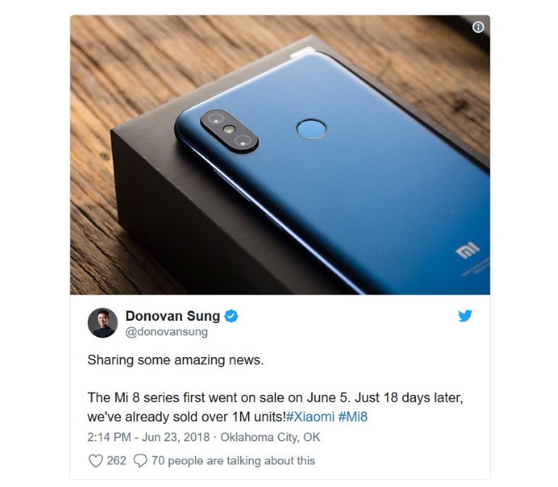Image resolution: width=558 pixels, height=487 pixels.
Task: Open the #Mi8 hashtag
Action: [x=353, y=417]
